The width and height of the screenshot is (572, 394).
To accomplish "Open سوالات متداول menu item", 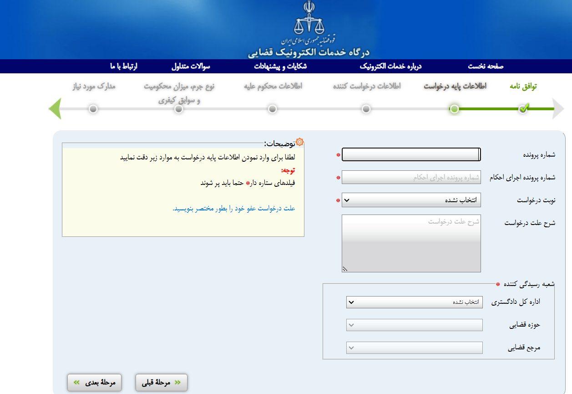I will [190, 67].
